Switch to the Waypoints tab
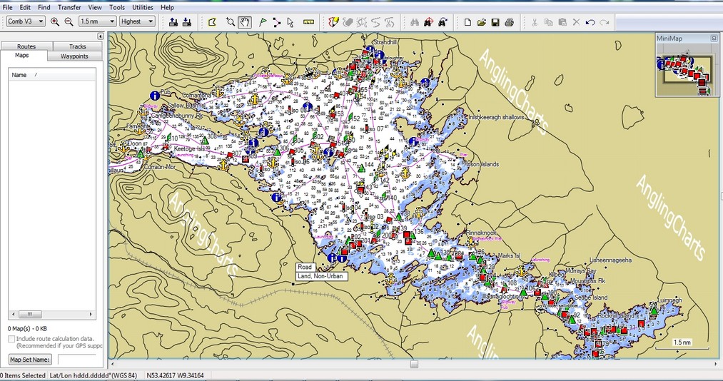Viewport: 723px width, 381px height. (x=75, y=56)
